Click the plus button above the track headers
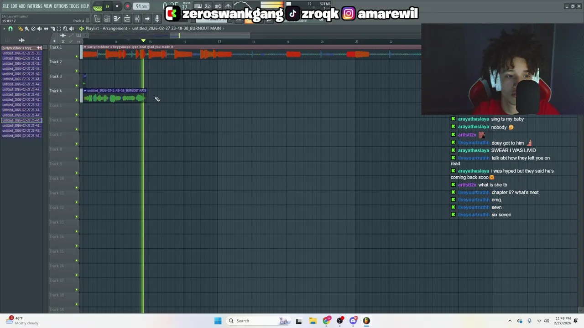The width and height of the screenshot is (584, 328). [54, 41]
